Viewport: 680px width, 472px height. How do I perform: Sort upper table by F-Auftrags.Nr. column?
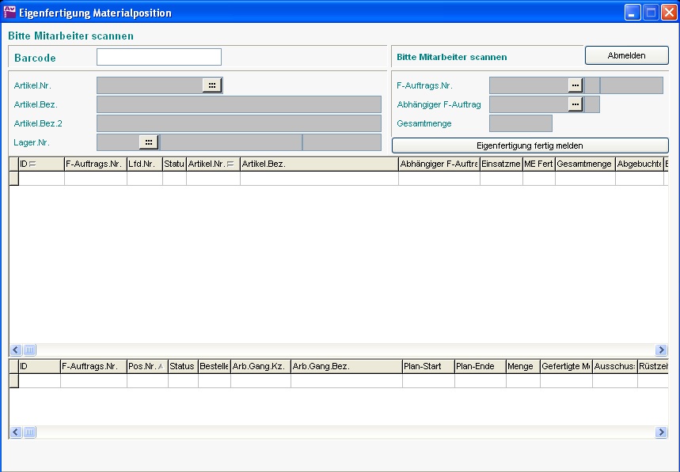[x=94, y=164]
